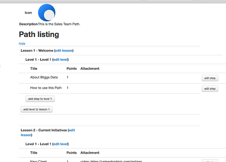This screenshot has width=226, height=162.
Task: Click the Path listing heading
Action: coord(39,34)
